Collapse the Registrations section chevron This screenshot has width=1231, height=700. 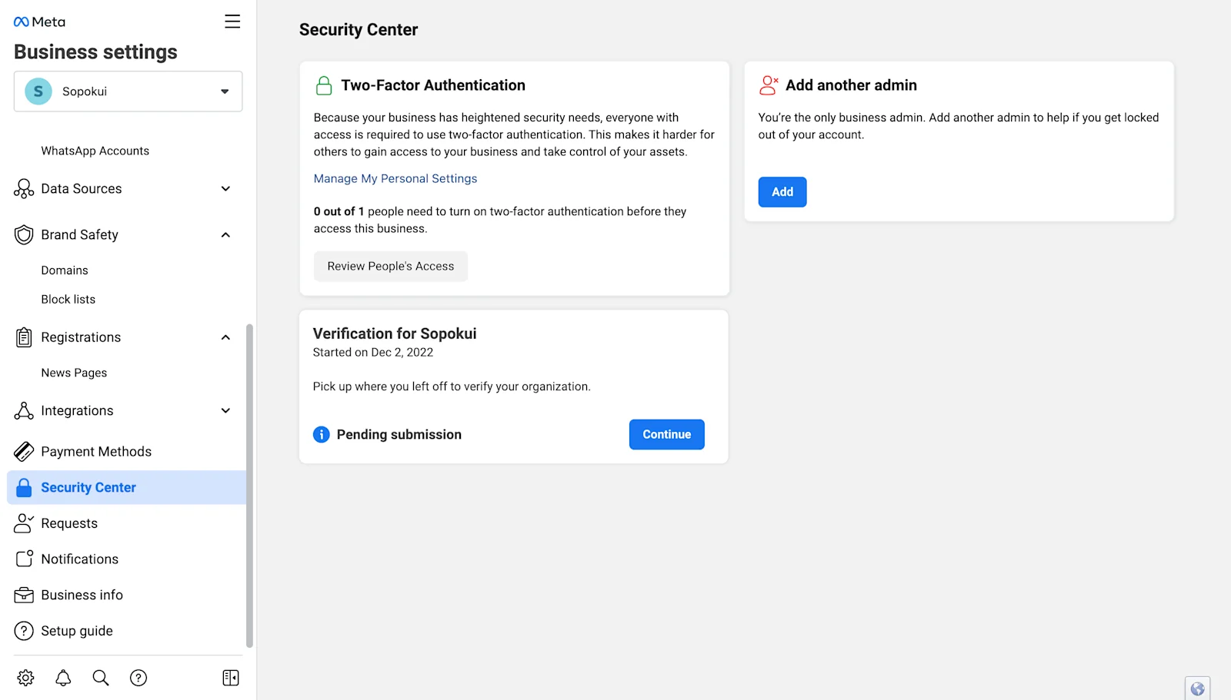225,337
